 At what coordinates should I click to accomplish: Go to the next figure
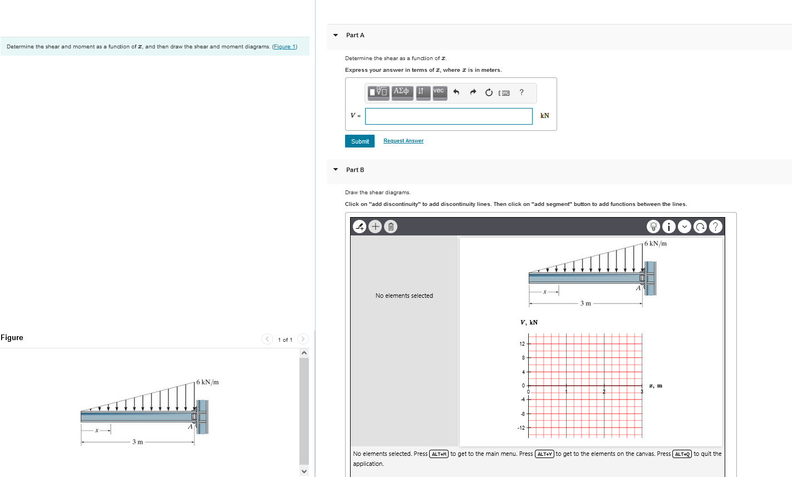[x=303, y=339]
